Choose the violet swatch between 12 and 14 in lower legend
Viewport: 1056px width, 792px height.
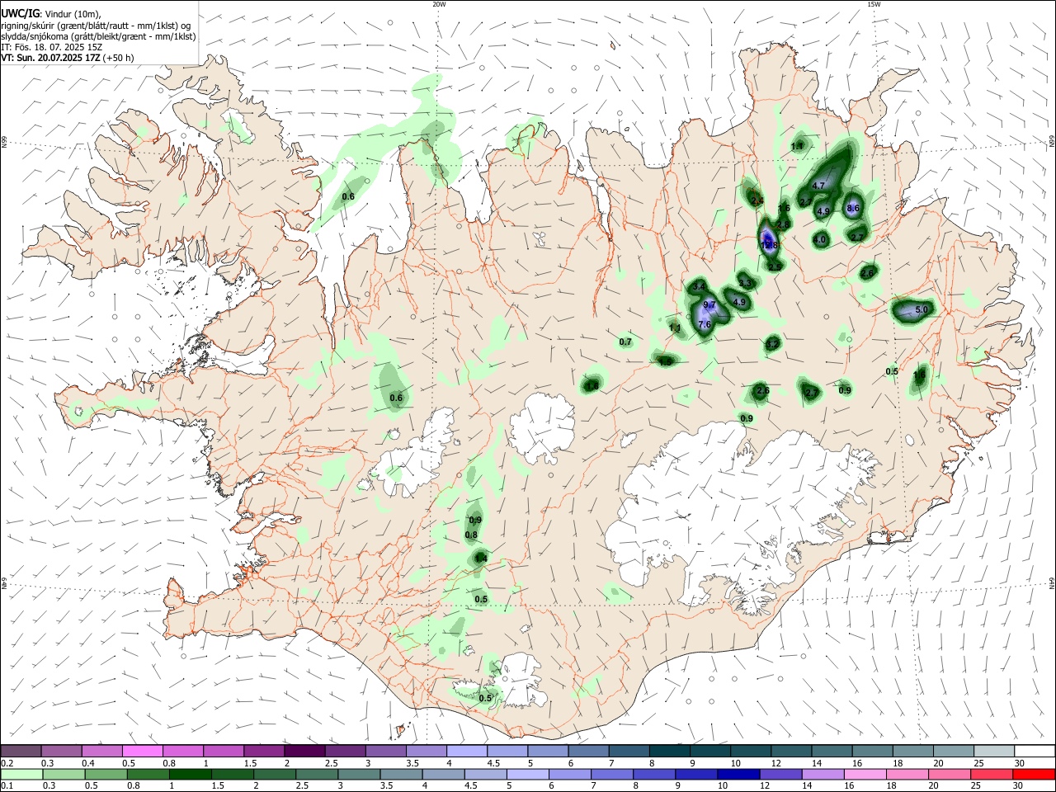coord(780,774)
